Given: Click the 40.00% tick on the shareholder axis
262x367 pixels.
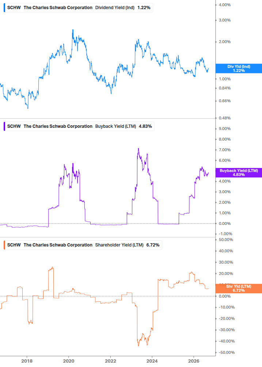Looking at the screenshot, I should 226,251.
